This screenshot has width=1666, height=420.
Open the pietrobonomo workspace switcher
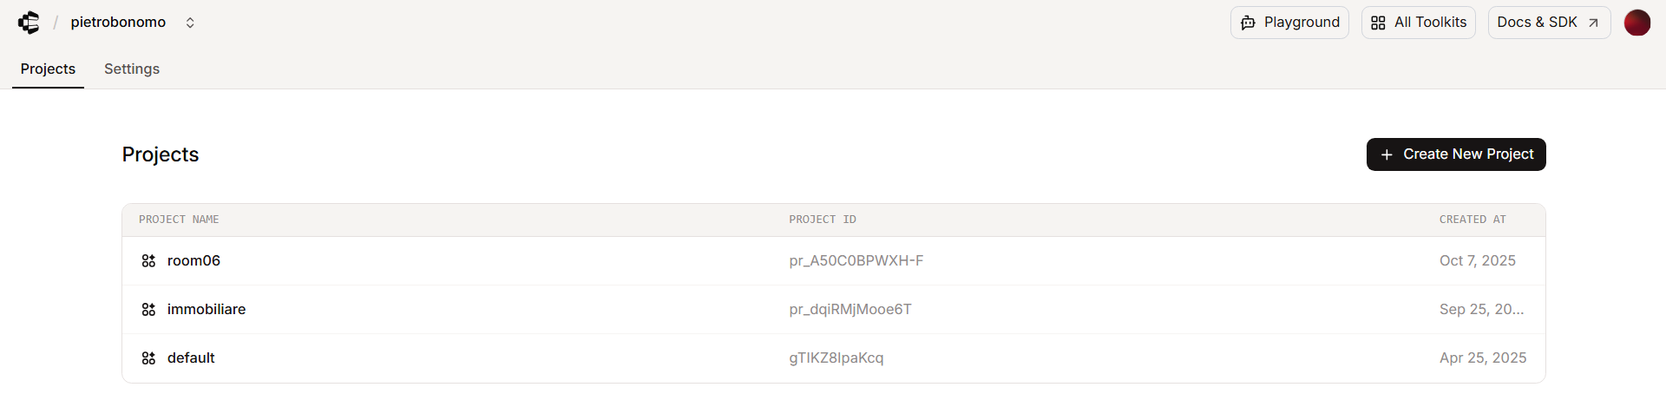(x=189, y=23)
